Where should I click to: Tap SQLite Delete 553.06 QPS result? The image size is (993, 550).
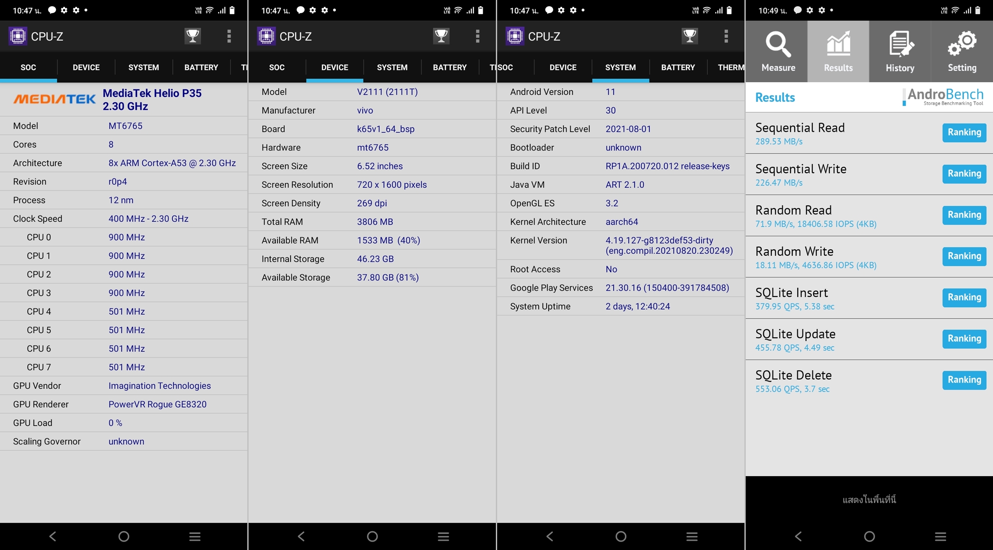tap(792, 389)
